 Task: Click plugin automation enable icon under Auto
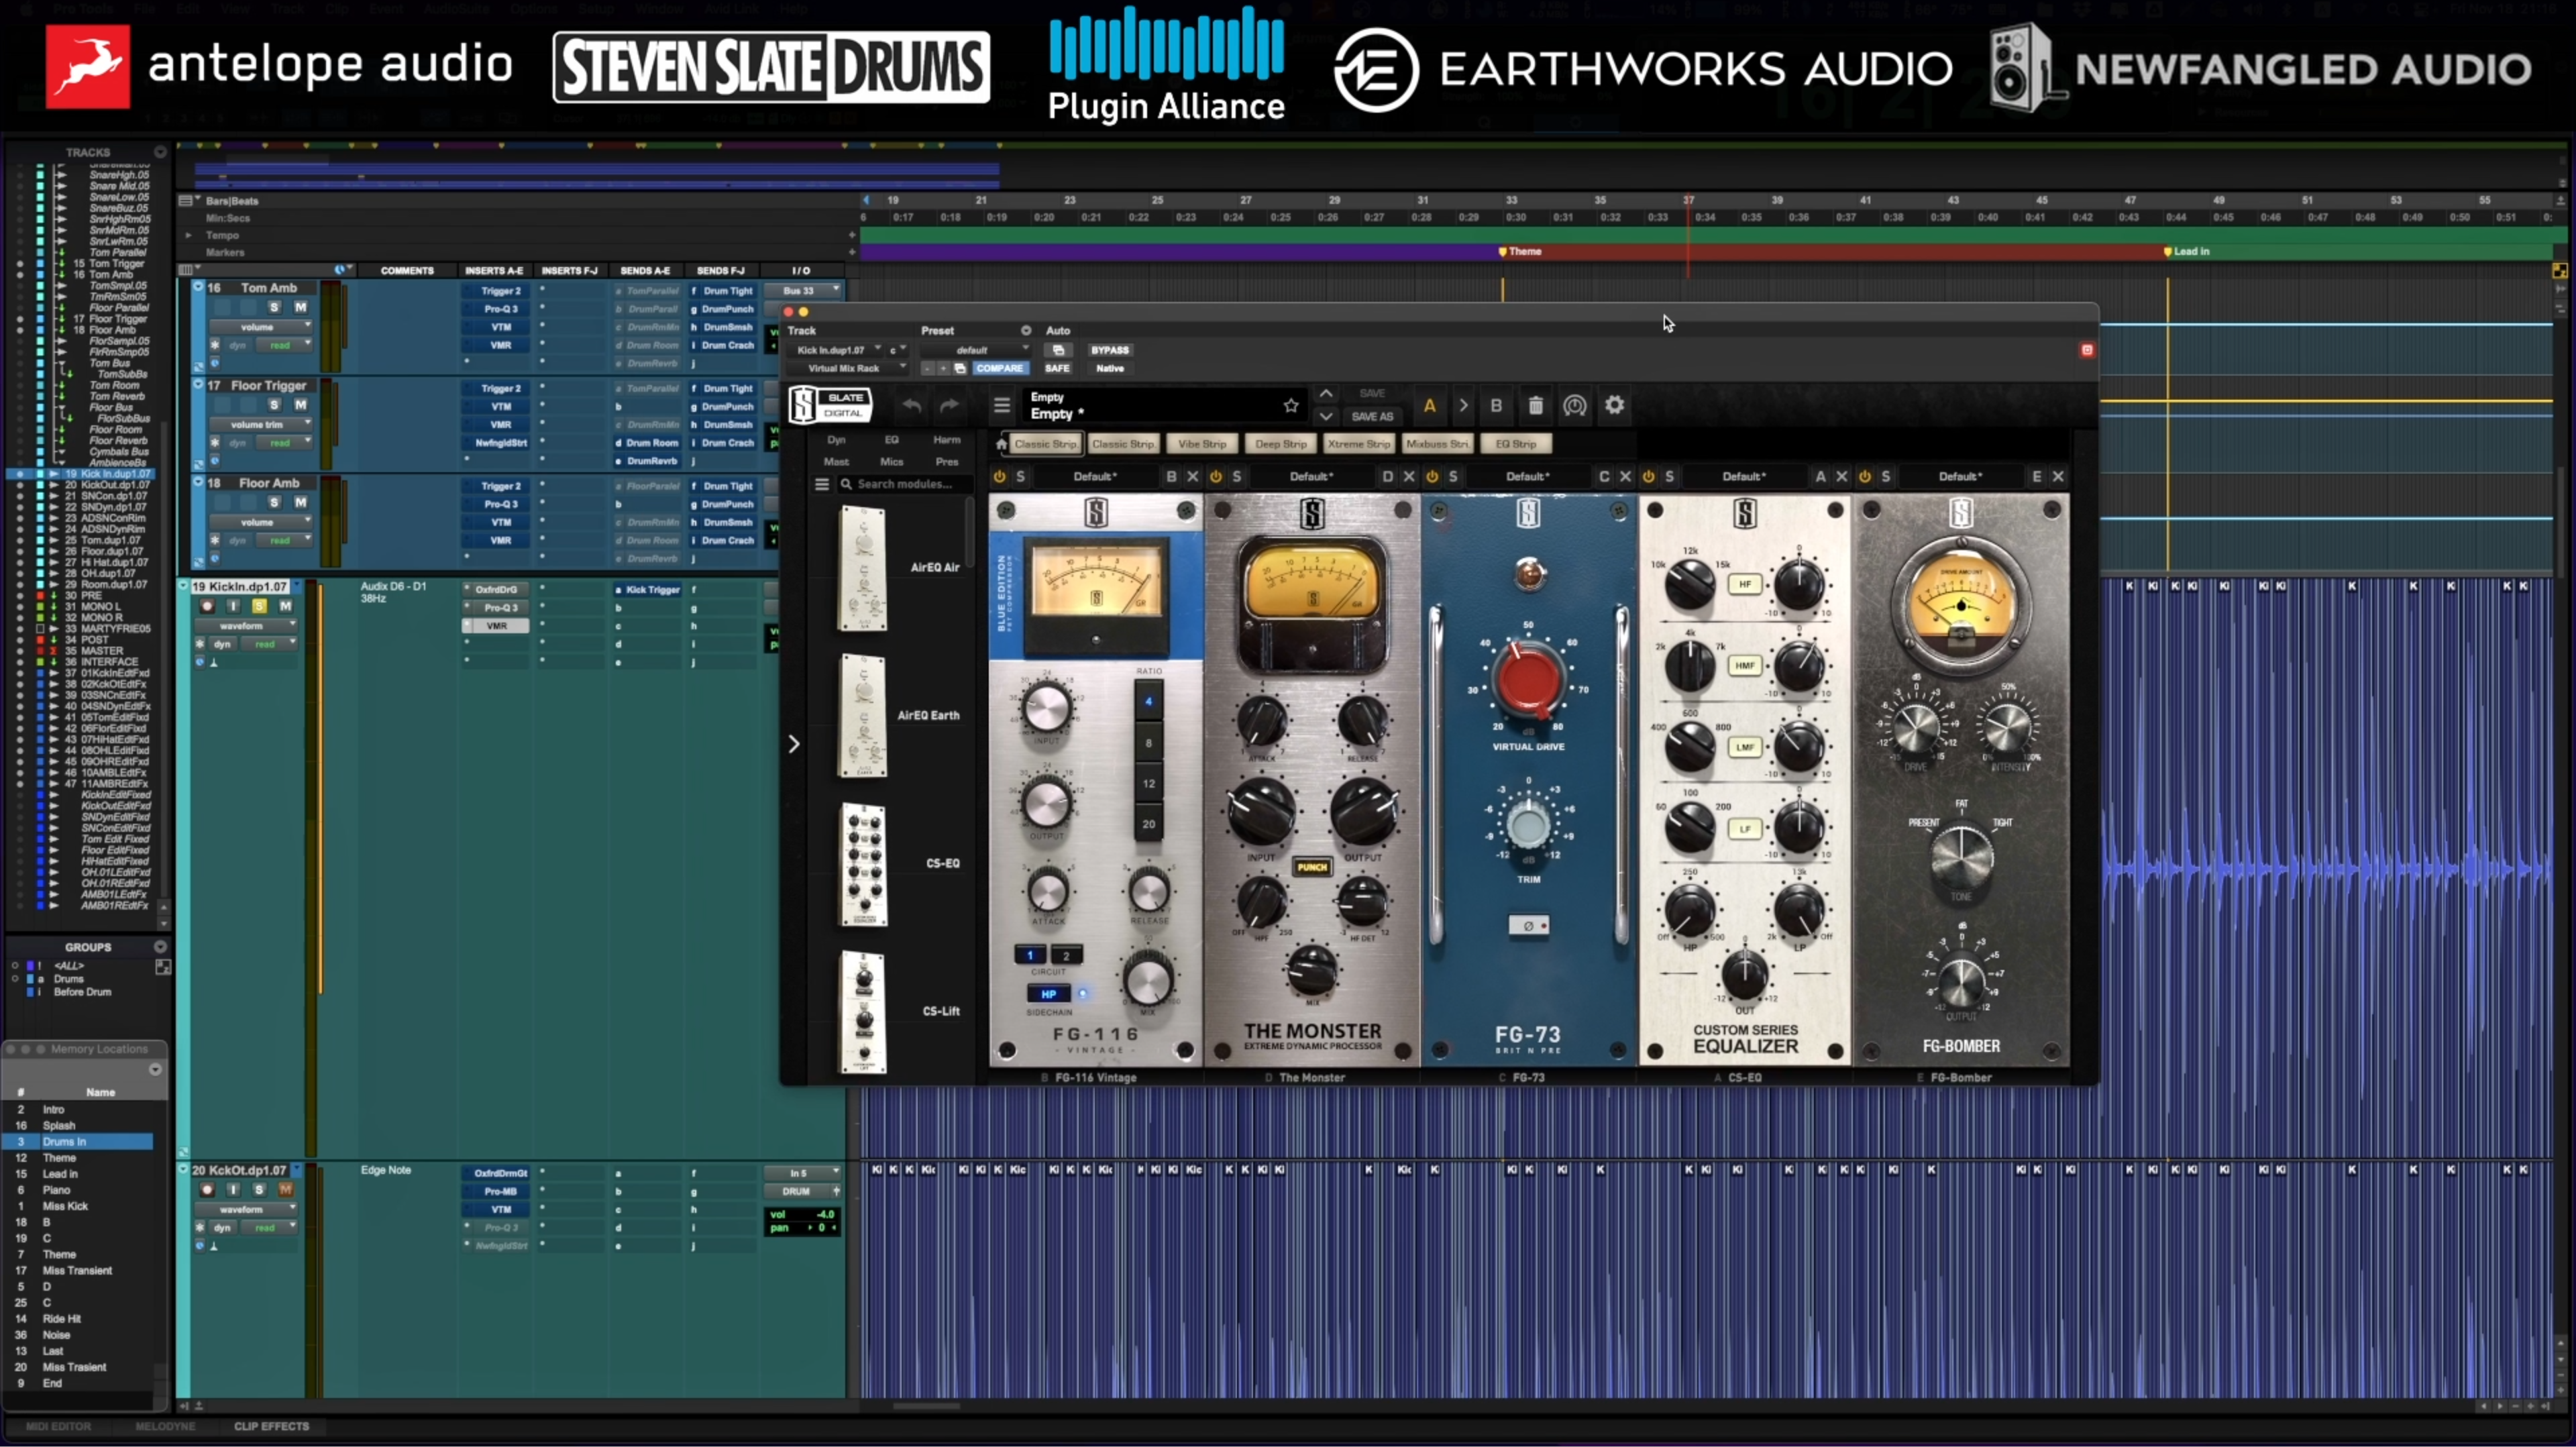point(1058,350)
